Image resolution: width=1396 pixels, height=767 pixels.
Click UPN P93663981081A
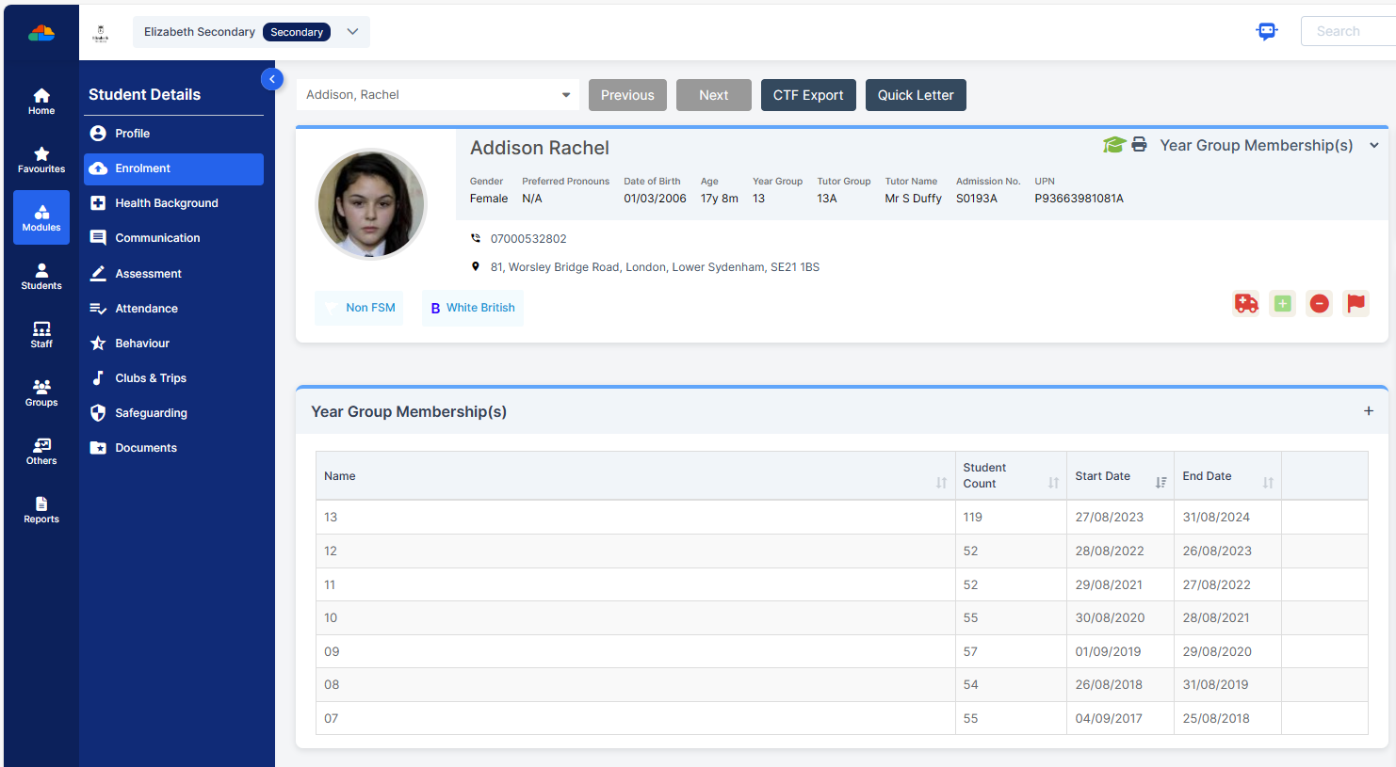click(x=1079, y=199)
